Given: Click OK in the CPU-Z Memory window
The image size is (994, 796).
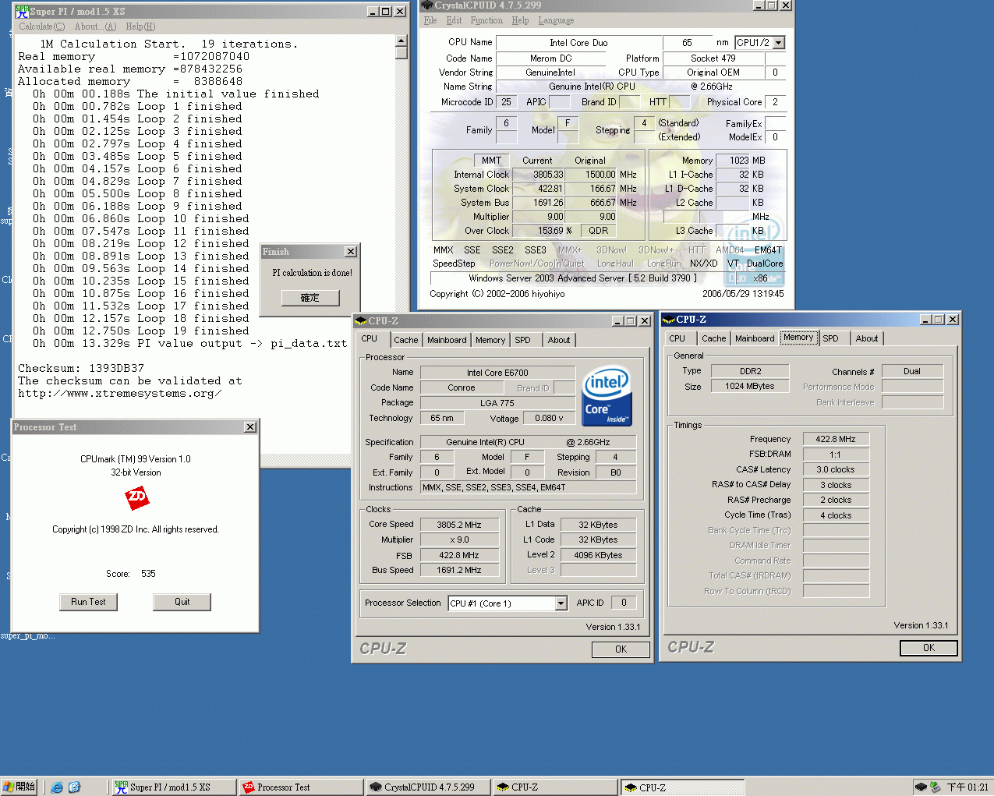Looking at the screenshot, I should [928, 648].
